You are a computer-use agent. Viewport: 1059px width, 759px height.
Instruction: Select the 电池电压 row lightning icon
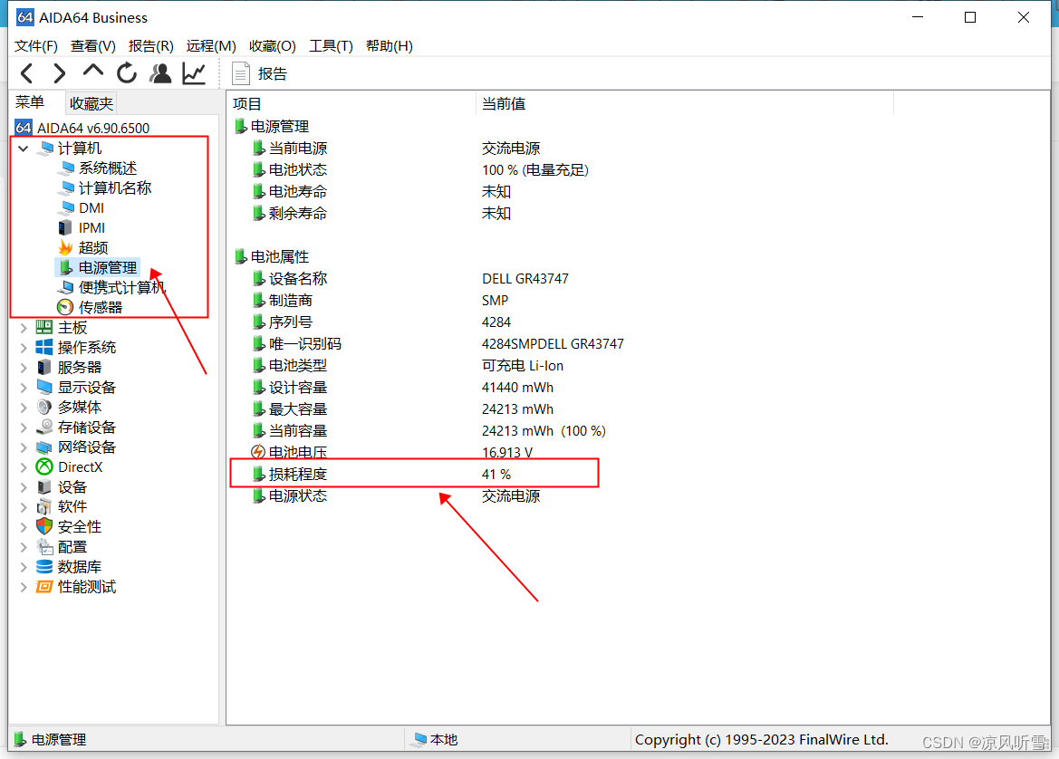pyautogui.click(x=258, y=452)
